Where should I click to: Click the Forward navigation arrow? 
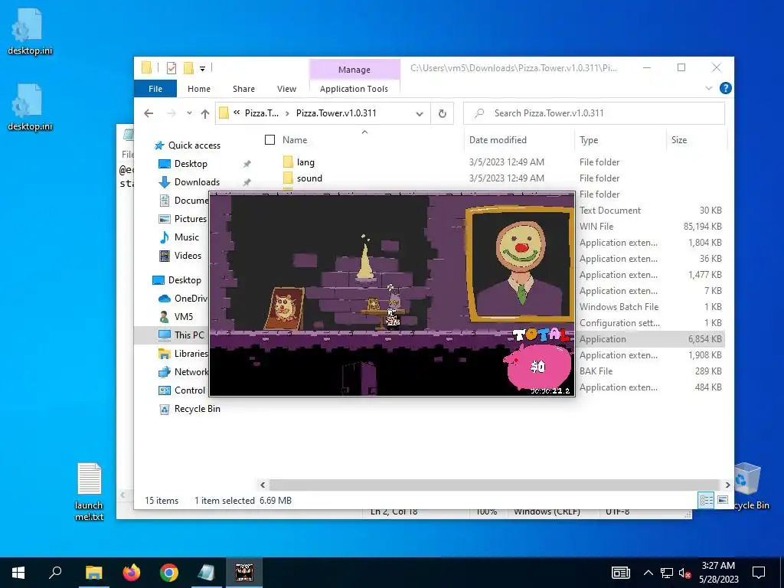[x=171, y=113]
